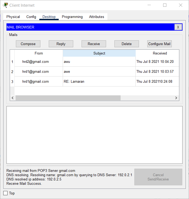This screenshot has width=189, height=199.
Task: Switch to the Physical tab
Action: coord(13,17)
